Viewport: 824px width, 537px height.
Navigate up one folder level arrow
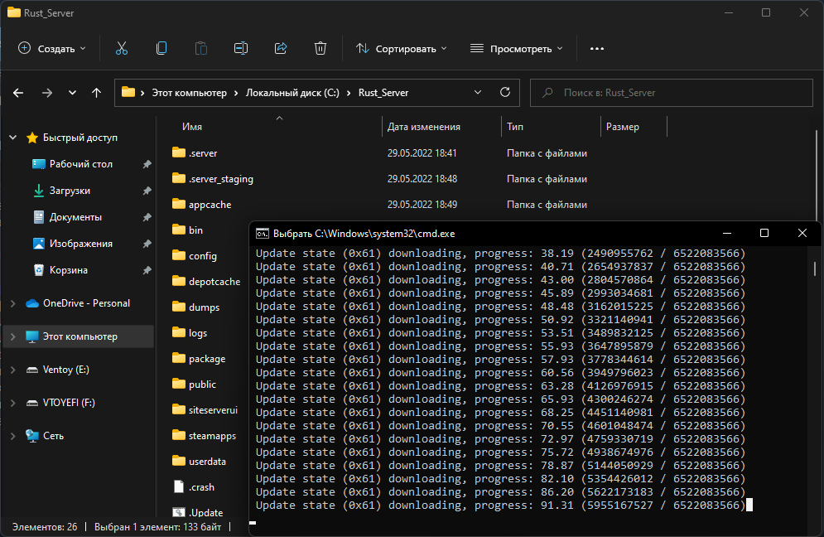pyautogui.click(x=97, y=93)
